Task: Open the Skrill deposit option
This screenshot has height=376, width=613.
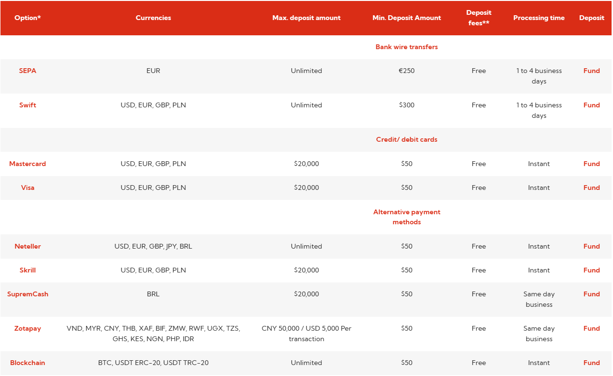Action: coord(28,270)
